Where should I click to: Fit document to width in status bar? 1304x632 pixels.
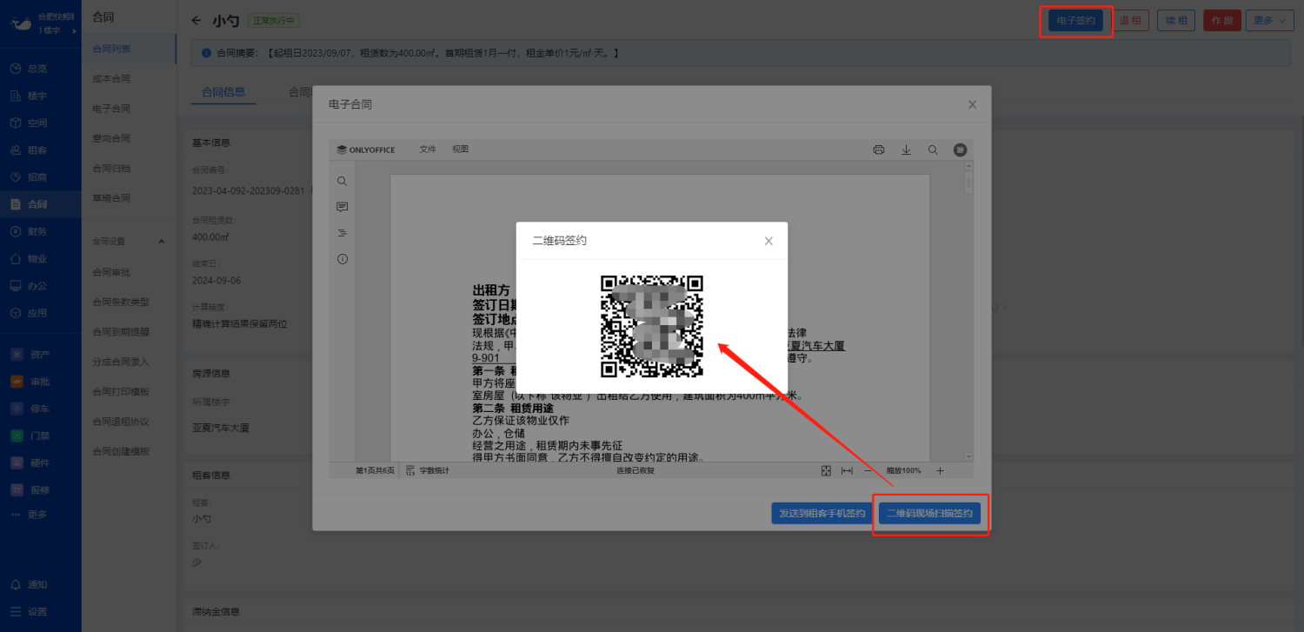pyautogui.click(x=847, y=470)
